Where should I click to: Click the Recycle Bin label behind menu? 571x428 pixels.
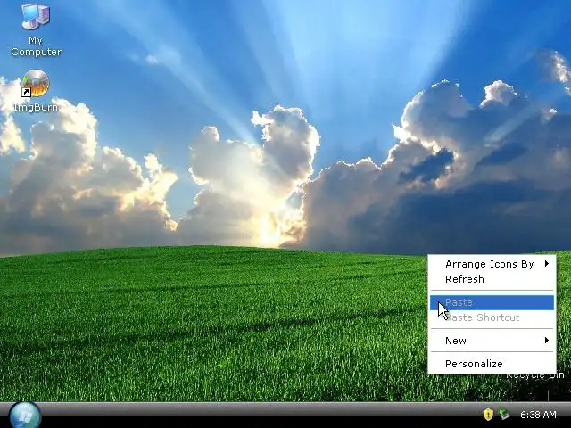tap(535, 375)
